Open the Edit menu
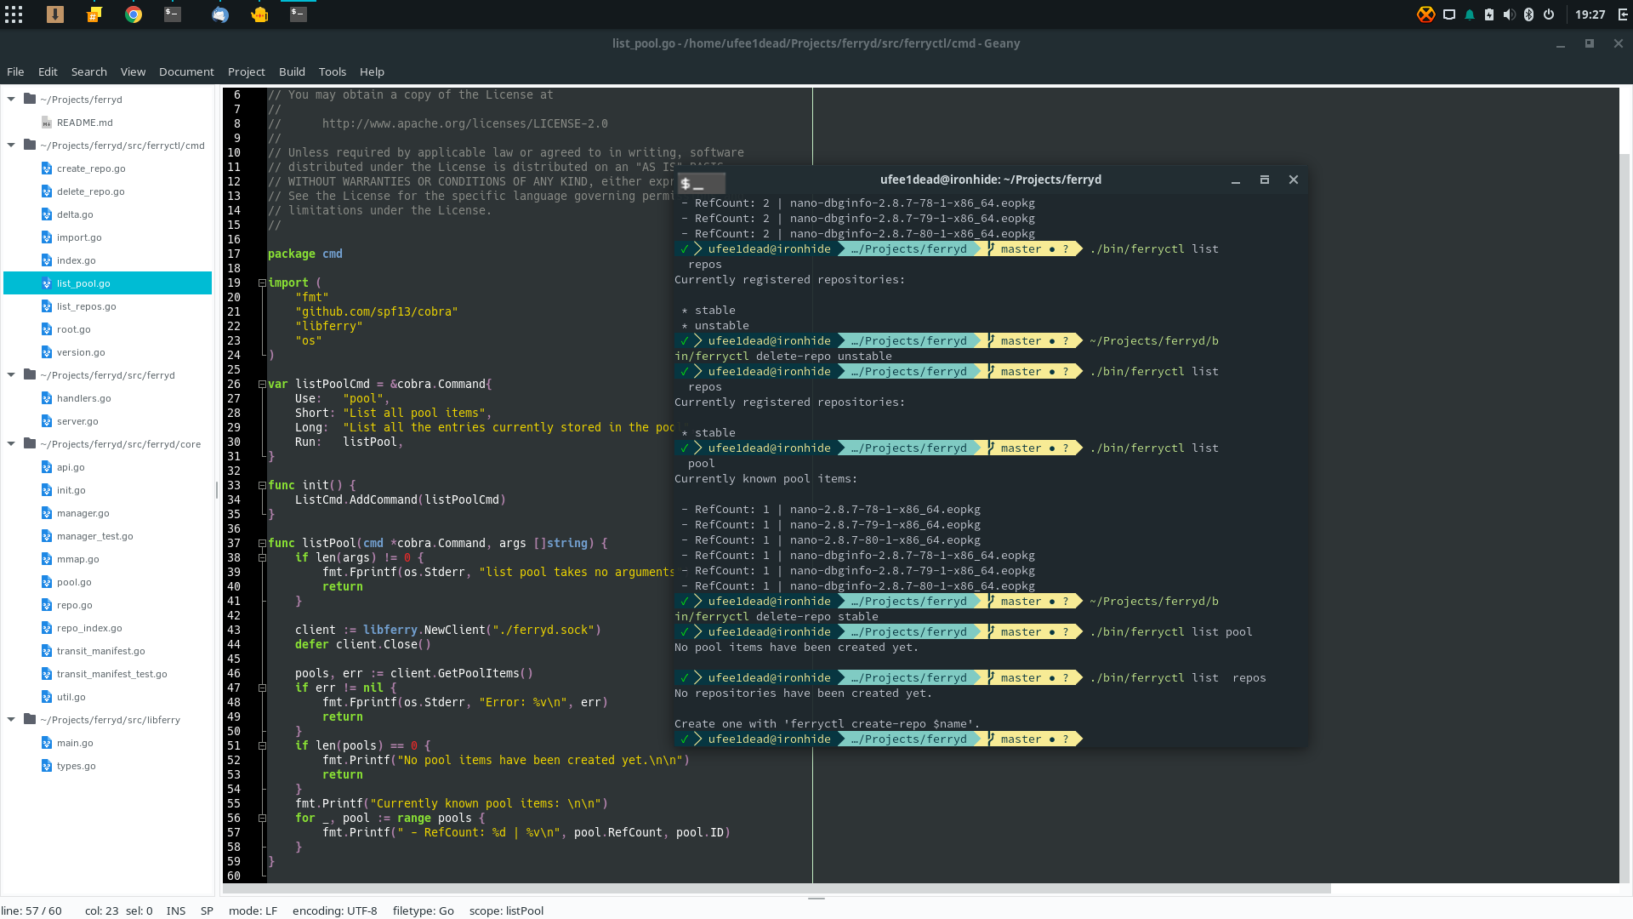This screenshot has width=1633, height=919. point(48,71)
